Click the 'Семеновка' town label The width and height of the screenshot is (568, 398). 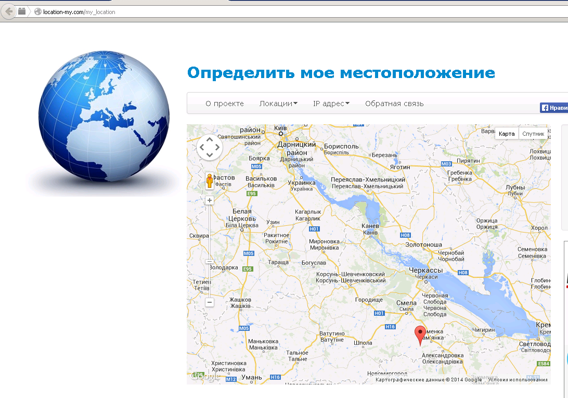[x=532, y=249]
